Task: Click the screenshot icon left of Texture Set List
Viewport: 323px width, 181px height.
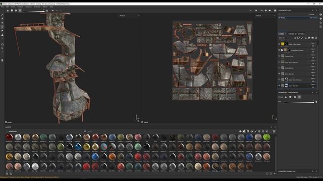Action: pos(275,11)
